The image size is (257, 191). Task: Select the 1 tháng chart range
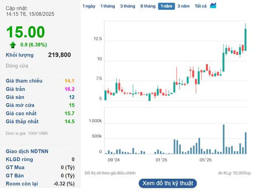(x=107, y=6)
